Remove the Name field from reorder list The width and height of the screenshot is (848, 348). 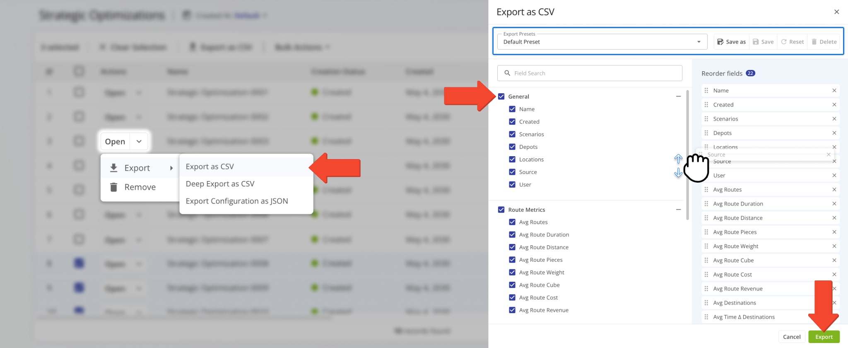pos(834,90)
